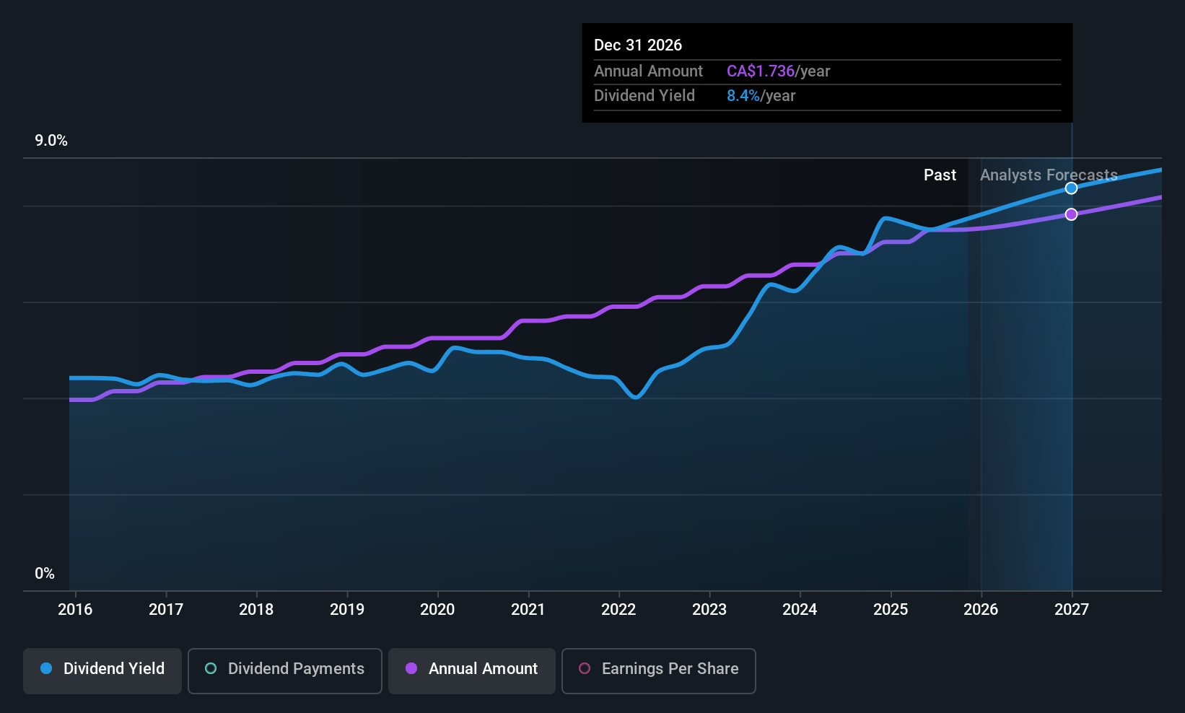The image size is (1185, 713).
Task: Enable the Earnings Per Share series
Action: click(x=657, y=670)
